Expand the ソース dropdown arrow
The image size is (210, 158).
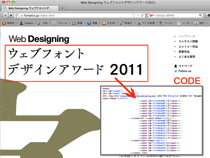(192, 23)
